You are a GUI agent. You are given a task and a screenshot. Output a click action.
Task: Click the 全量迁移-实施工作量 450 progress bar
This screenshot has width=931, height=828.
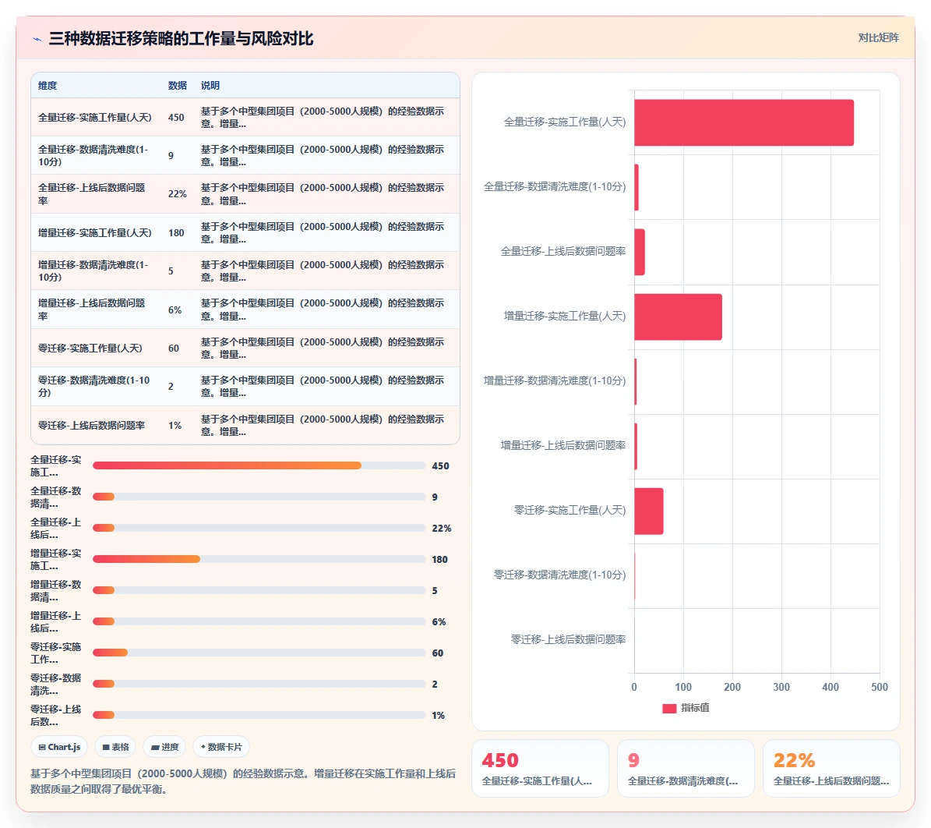click(x=259, y=465)
